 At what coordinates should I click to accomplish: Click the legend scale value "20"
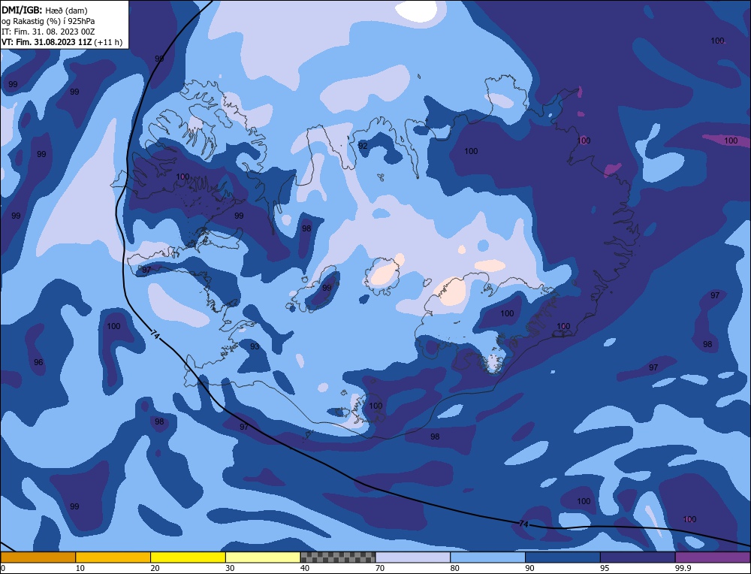[x=155, y=568]
